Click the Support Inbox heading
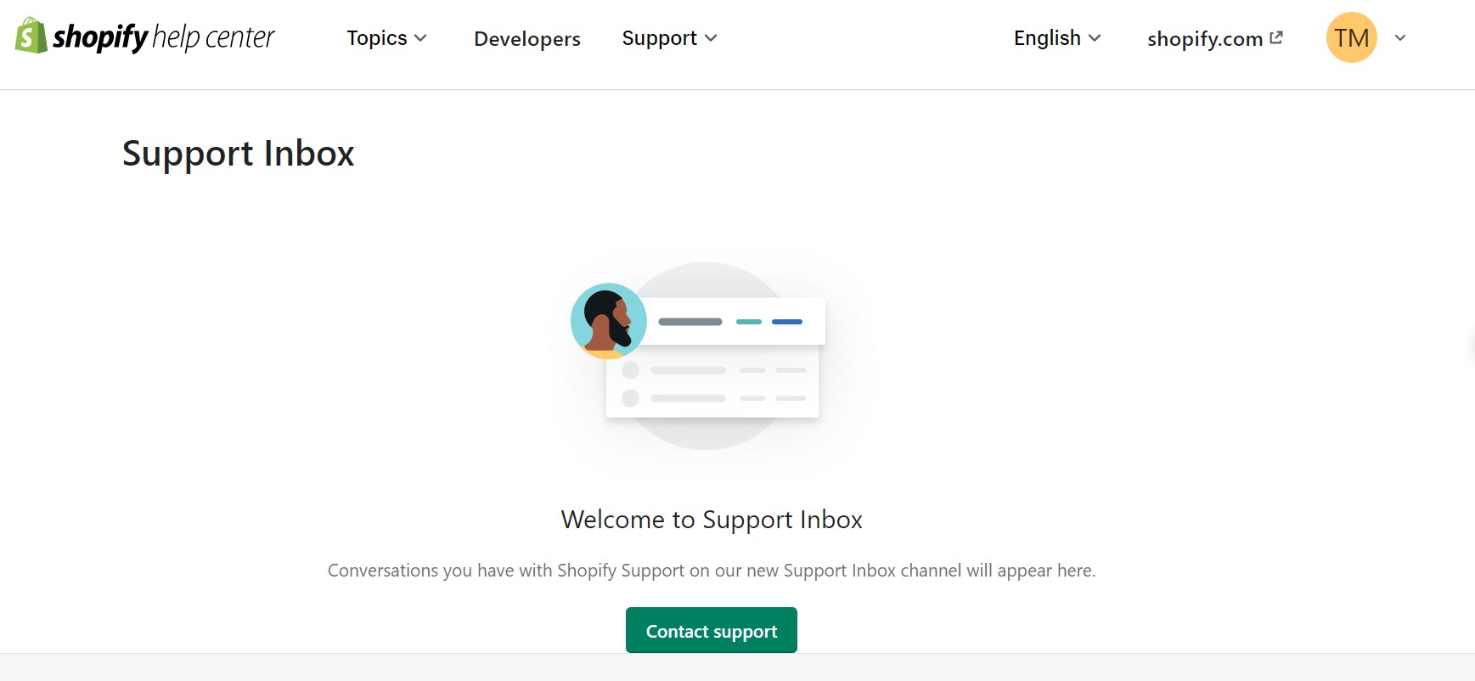The image size is (1475, 681). pos(239,154)
